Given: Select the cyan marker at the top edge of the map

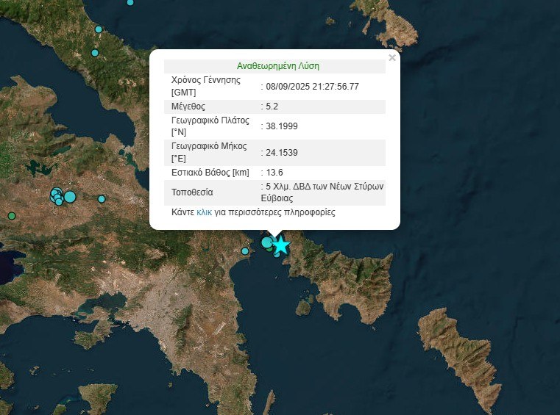Looking at the screenshot, I should coord(130,2).
